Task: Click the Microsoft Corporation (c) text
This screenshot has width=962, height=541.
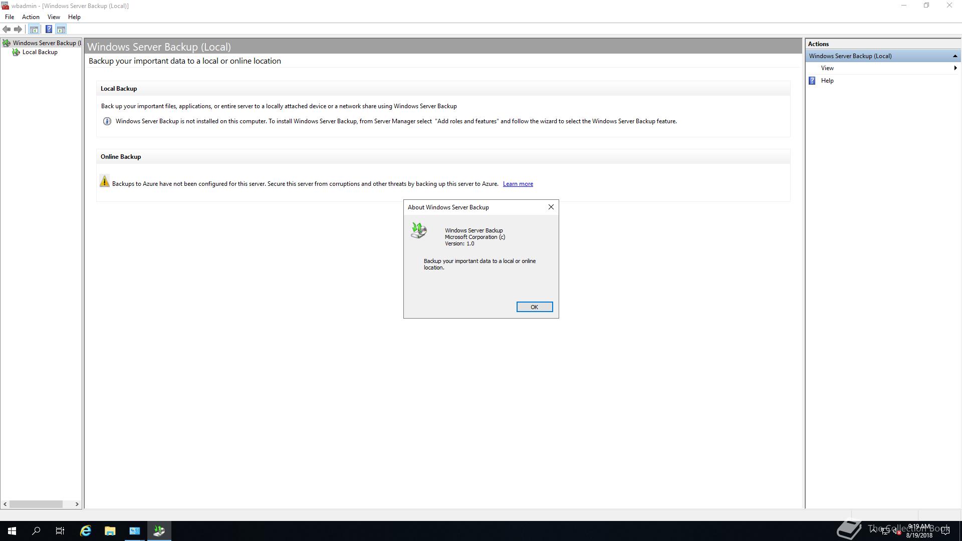Action: pos(475,237)
